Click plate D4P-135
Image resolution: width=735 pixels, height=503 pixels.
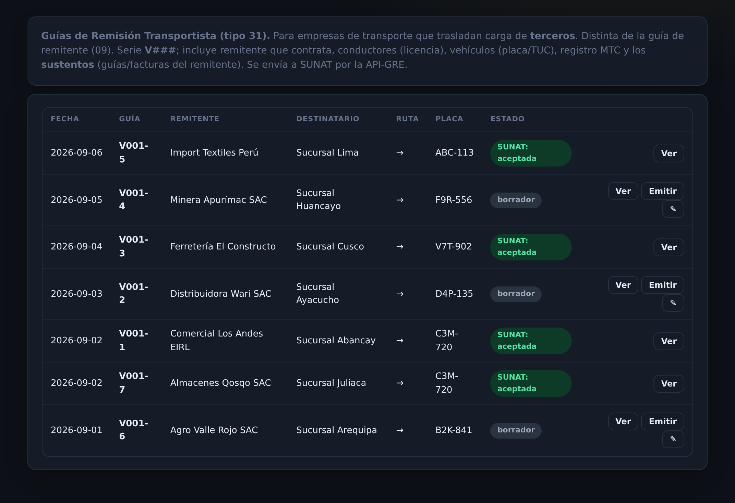(x=454, y=294)
